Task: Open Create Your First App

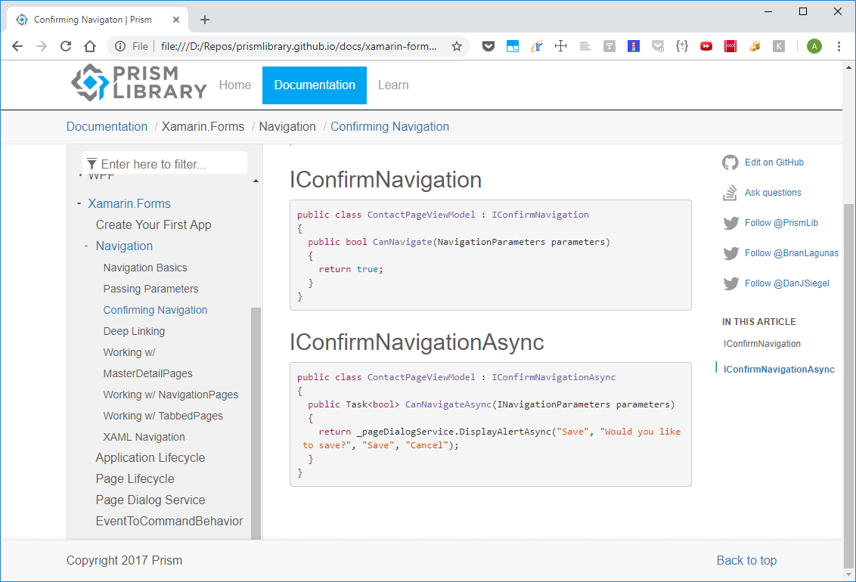Action: [x=154, y=224]
